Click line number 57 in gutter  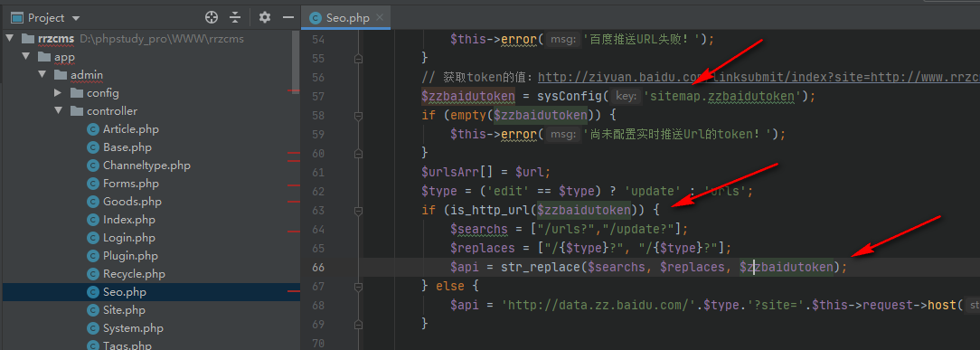[318, 96]
